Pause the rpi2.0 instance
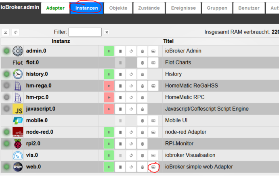 tap(109, 144)
